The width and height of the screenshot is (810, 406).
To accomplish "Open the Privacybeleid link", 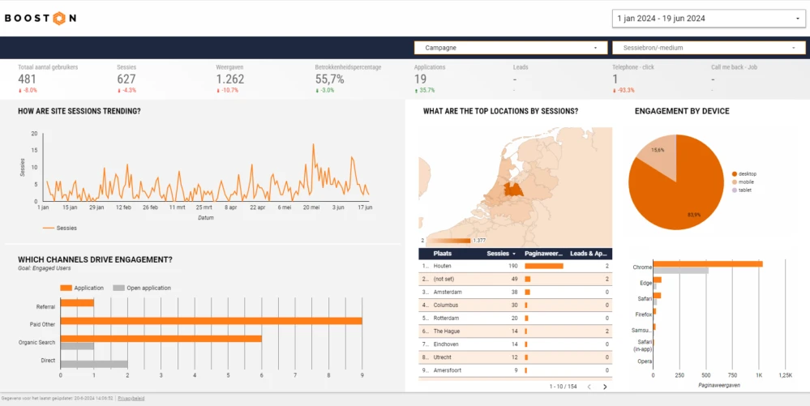I will [x=131, y=399].
